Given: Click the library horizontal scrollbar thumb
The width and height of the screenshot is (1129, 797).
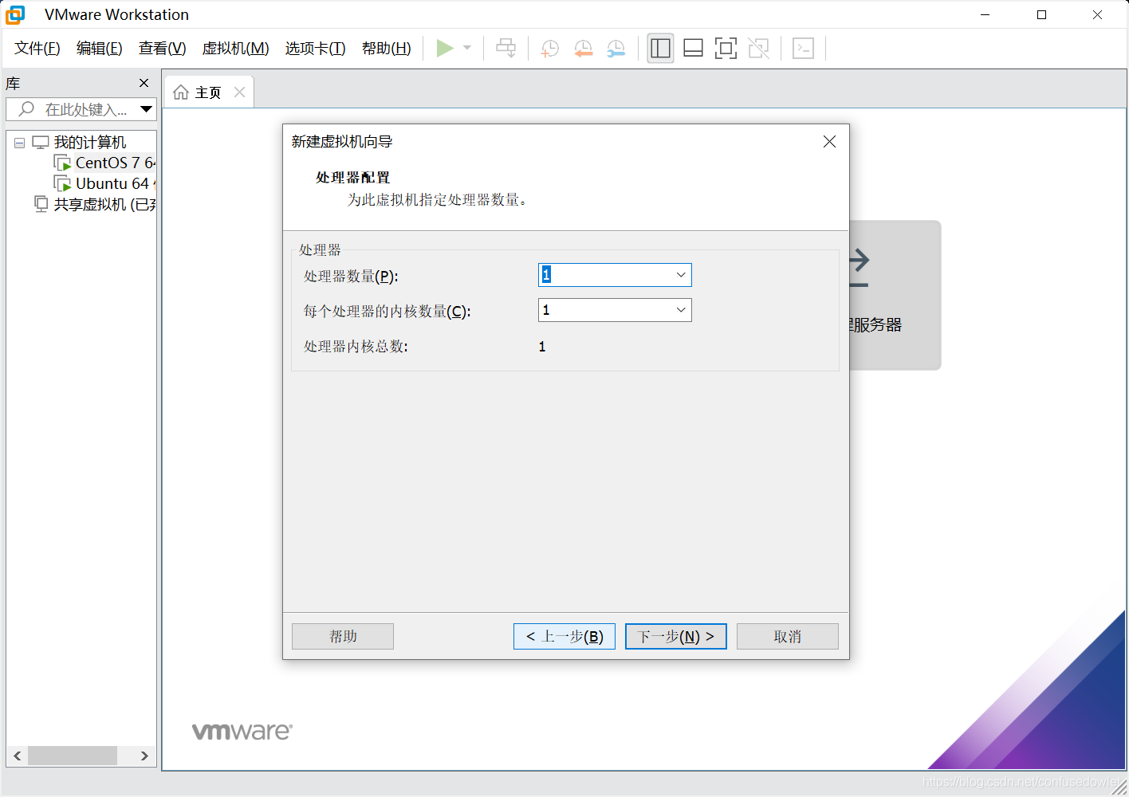Looking at the screenshot, I should pos(73,756).
